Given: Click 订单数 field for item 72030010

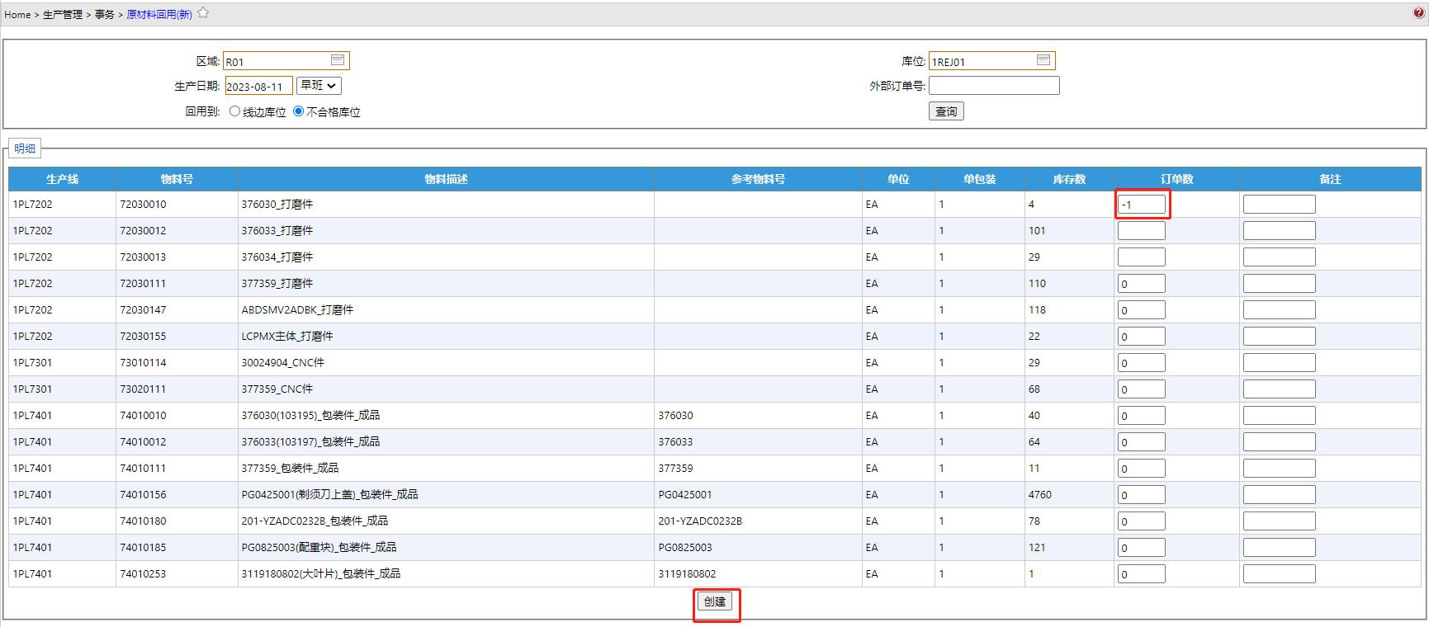Looking at the screenshot, I should coord(1142,205).
